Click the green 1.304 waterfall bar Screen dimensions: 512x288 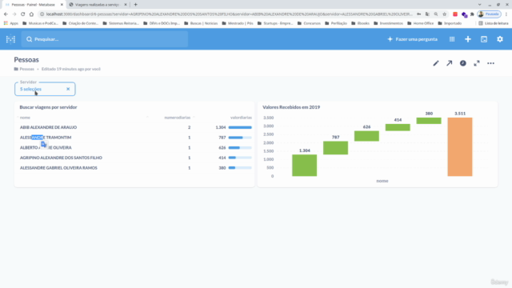tap(304, 166)
